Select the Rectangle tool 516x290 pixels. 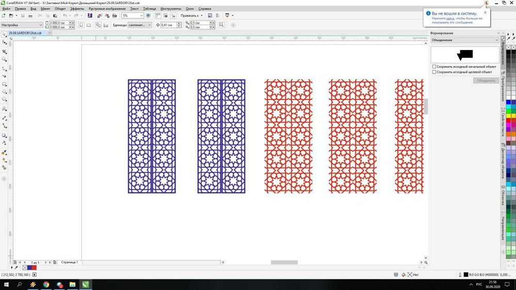click(x=4, y=84)
